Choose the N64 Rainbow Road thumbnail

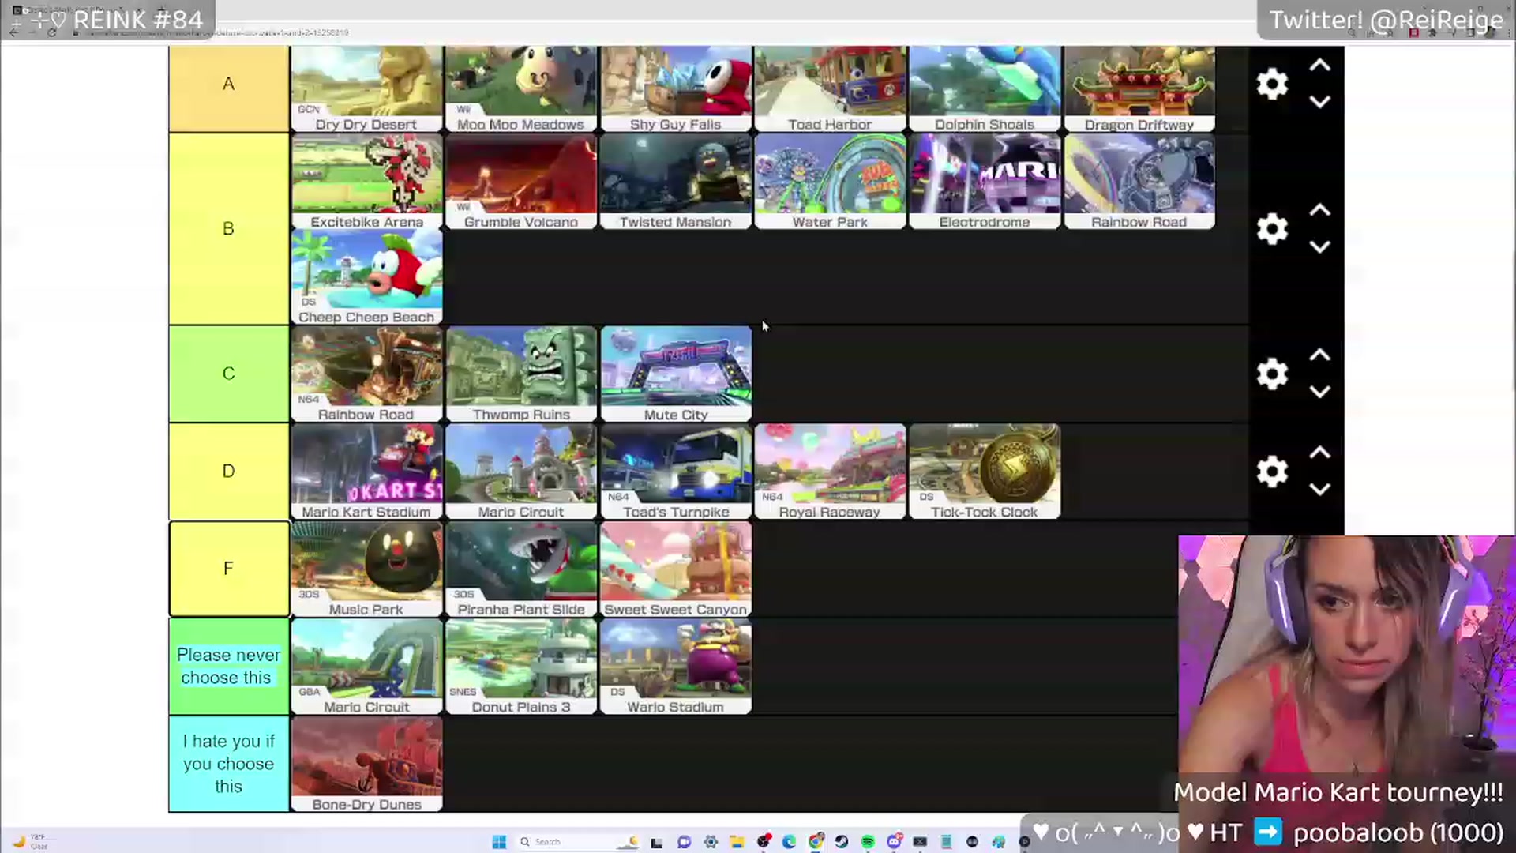[366, 374]
